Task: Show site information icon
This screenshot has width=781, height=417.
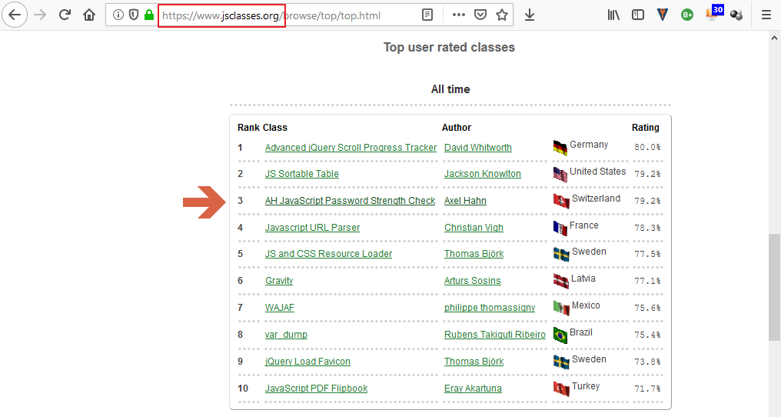Action: [x=118, y=15]
